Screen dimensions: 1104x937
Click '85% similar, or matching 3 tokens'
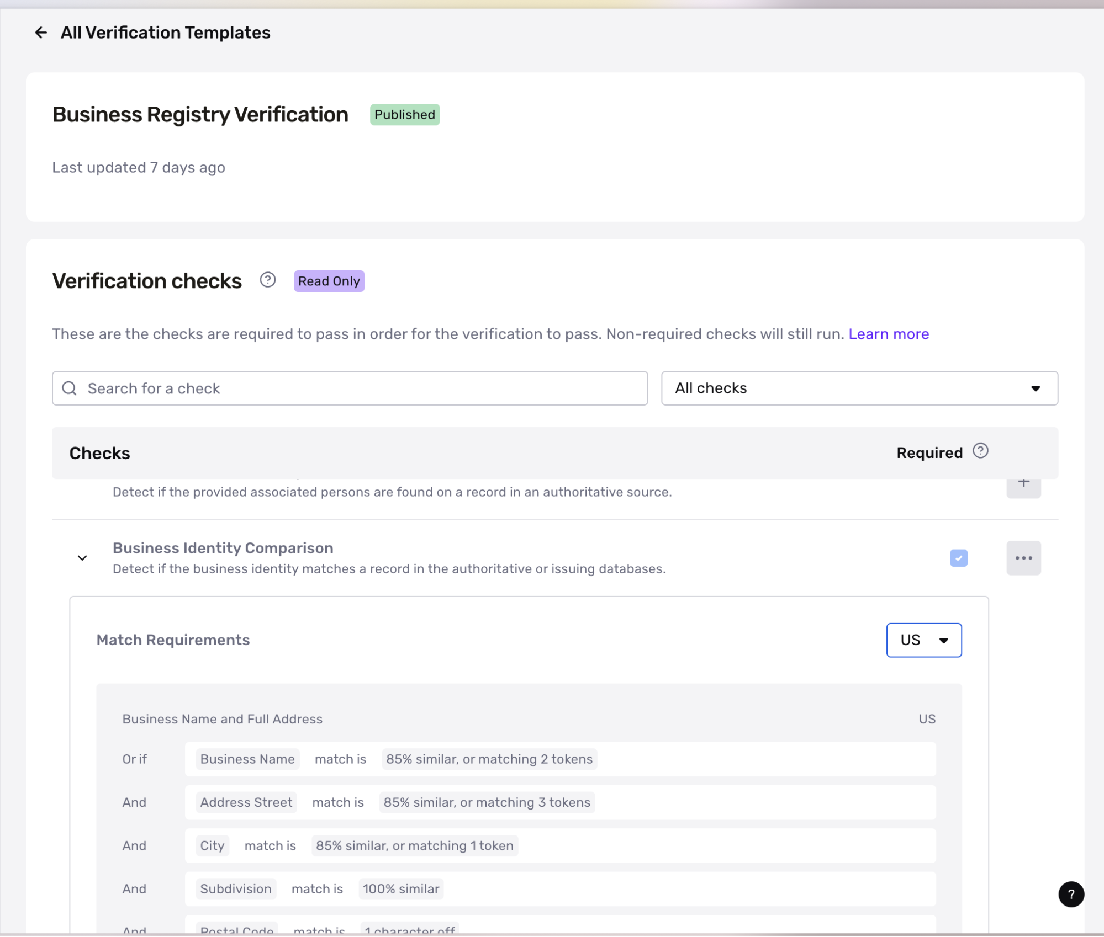(x=487, y=802)
